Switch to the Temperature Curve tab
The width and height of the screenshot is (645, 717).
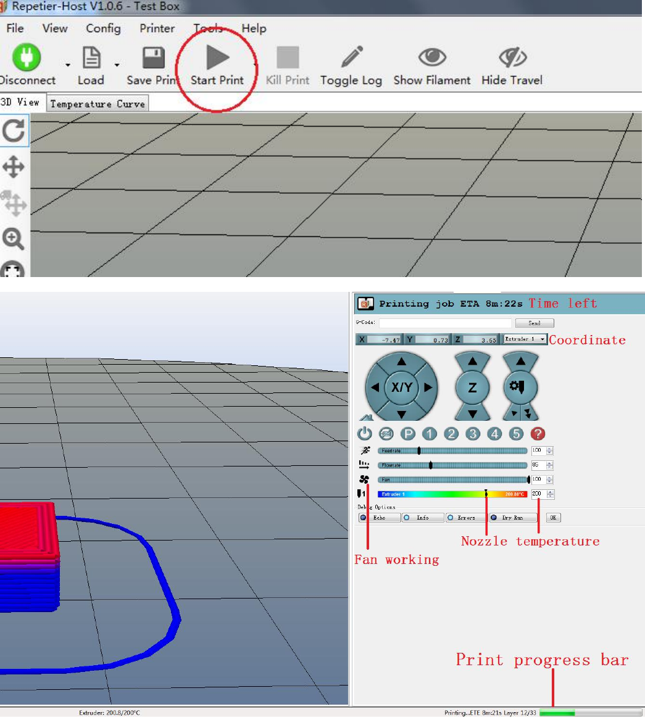click(98, 104)
